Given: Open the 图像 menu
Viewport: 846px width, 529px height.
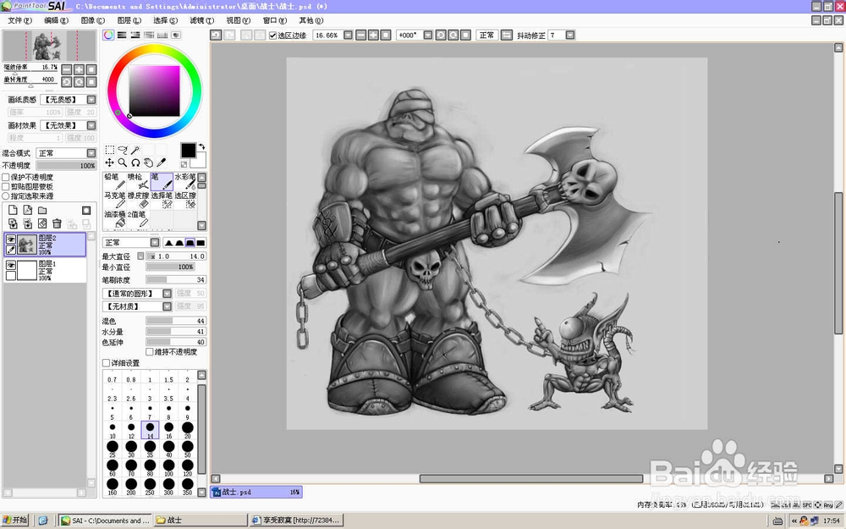Looking at the screenshot, I should [92, 20].
